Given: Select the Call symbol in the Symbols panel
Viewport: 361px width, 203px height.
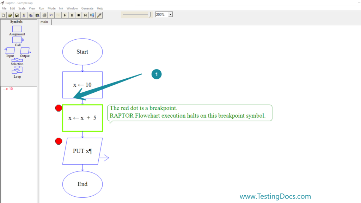Looking at the screenshot, I should (x=17, y=40).
